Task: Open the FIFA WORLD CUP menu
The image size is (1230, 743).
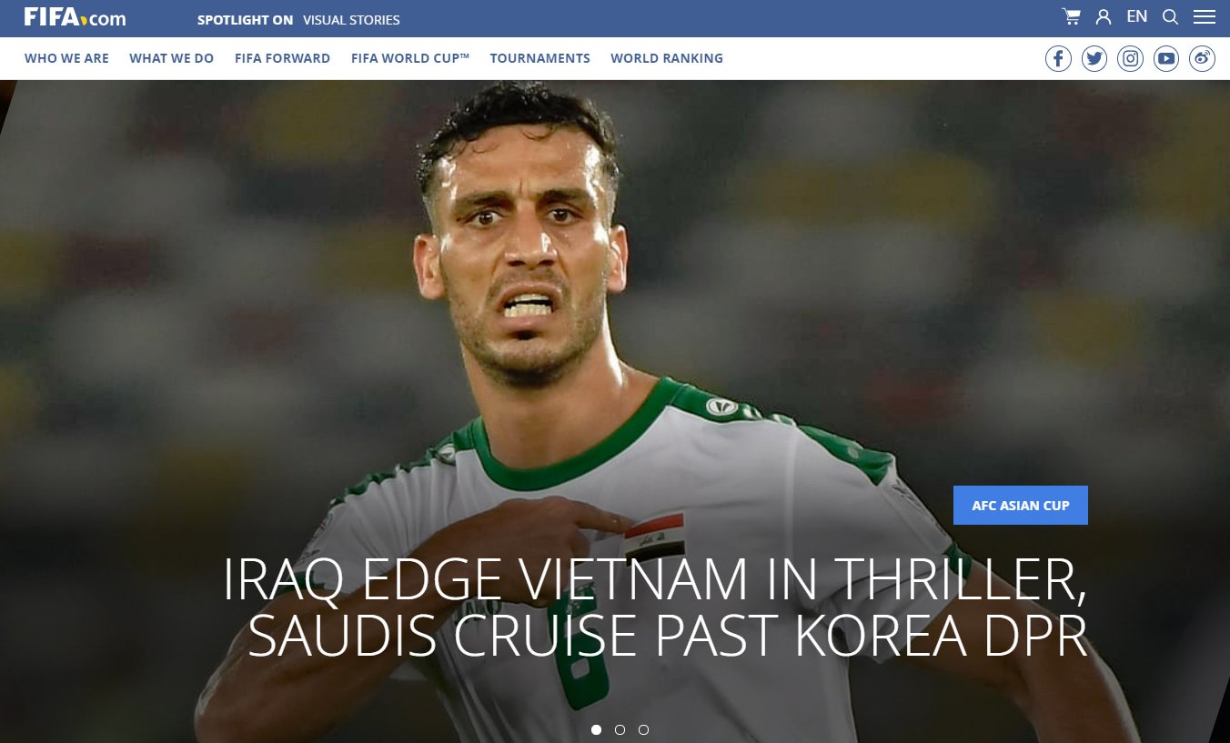Action: (x=410, y=58)
